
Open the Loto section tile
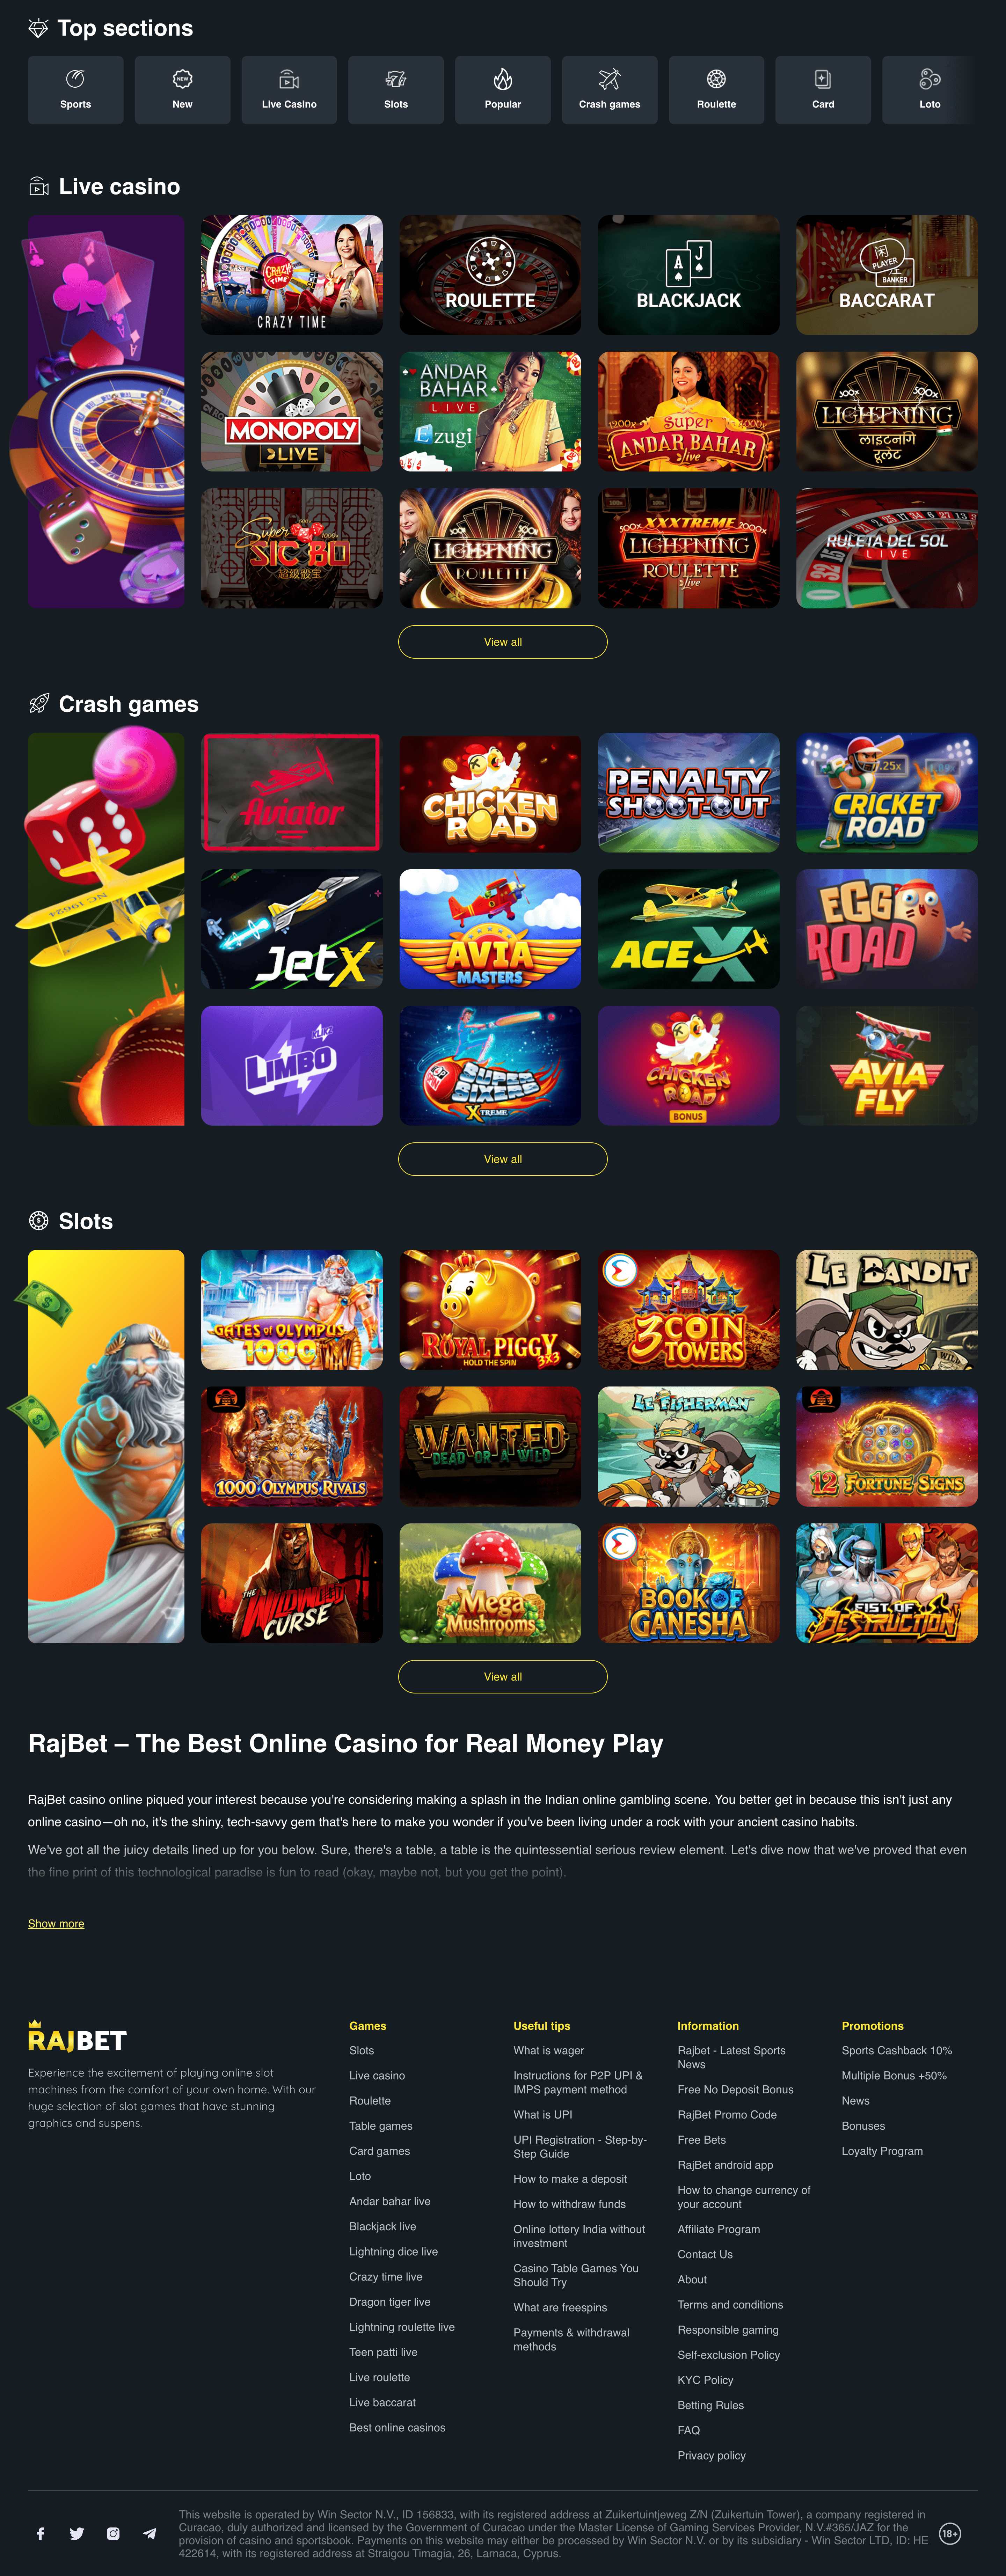tap(930, 90)
